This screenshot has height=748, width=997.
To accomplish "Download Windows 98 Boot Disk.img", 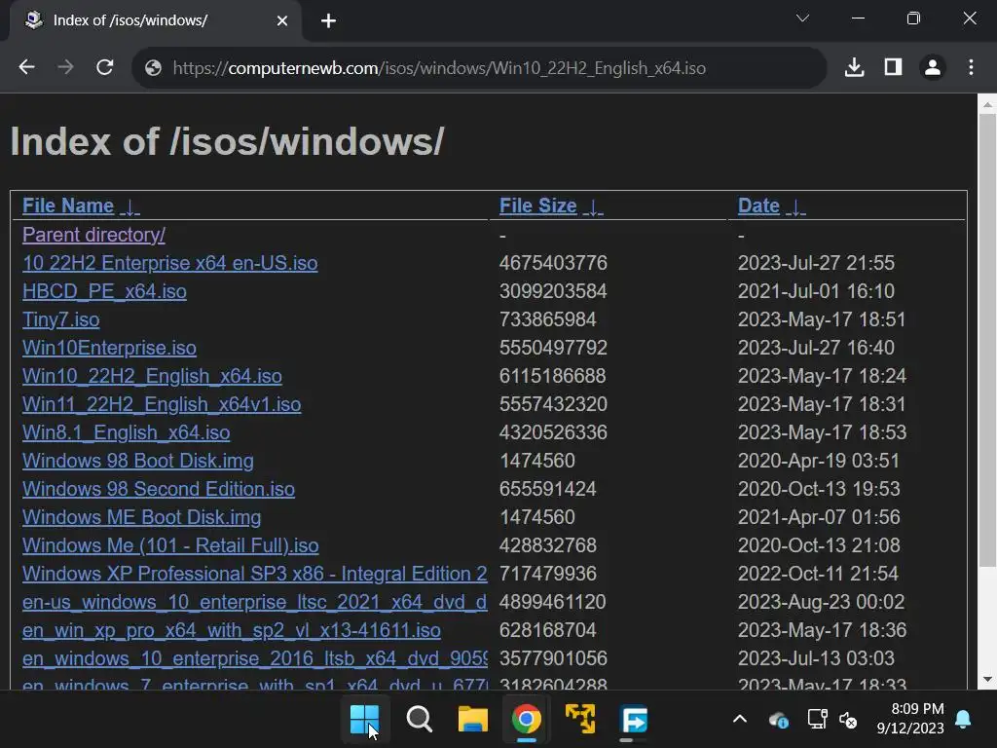I will [x=138, y=461].
